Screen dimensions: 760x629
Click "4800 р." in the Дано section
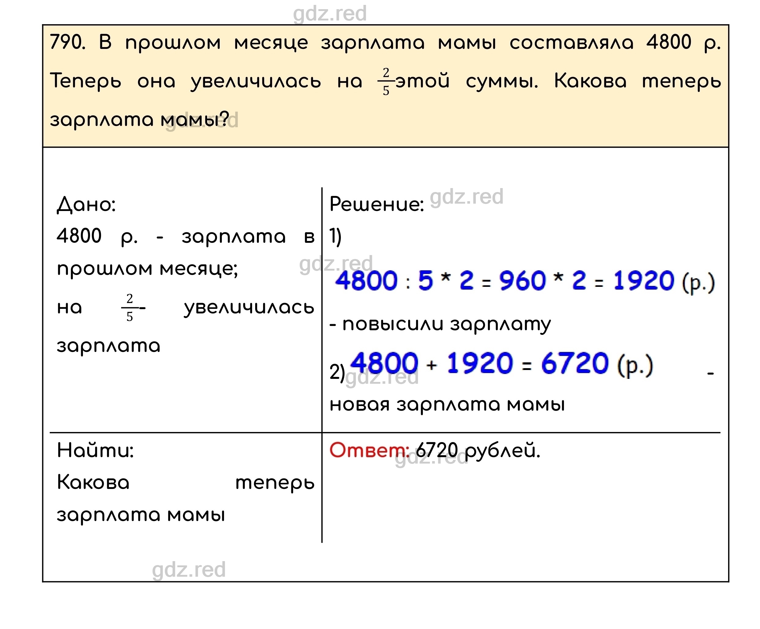tap(97, 237)
